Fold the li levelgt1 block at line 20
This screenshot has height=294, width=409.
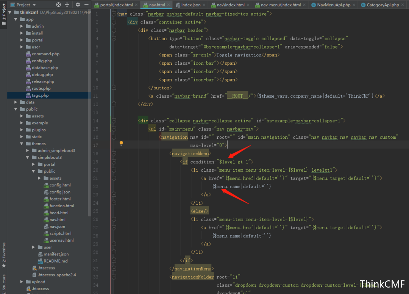pyautogui.click(x=114, y=170)
